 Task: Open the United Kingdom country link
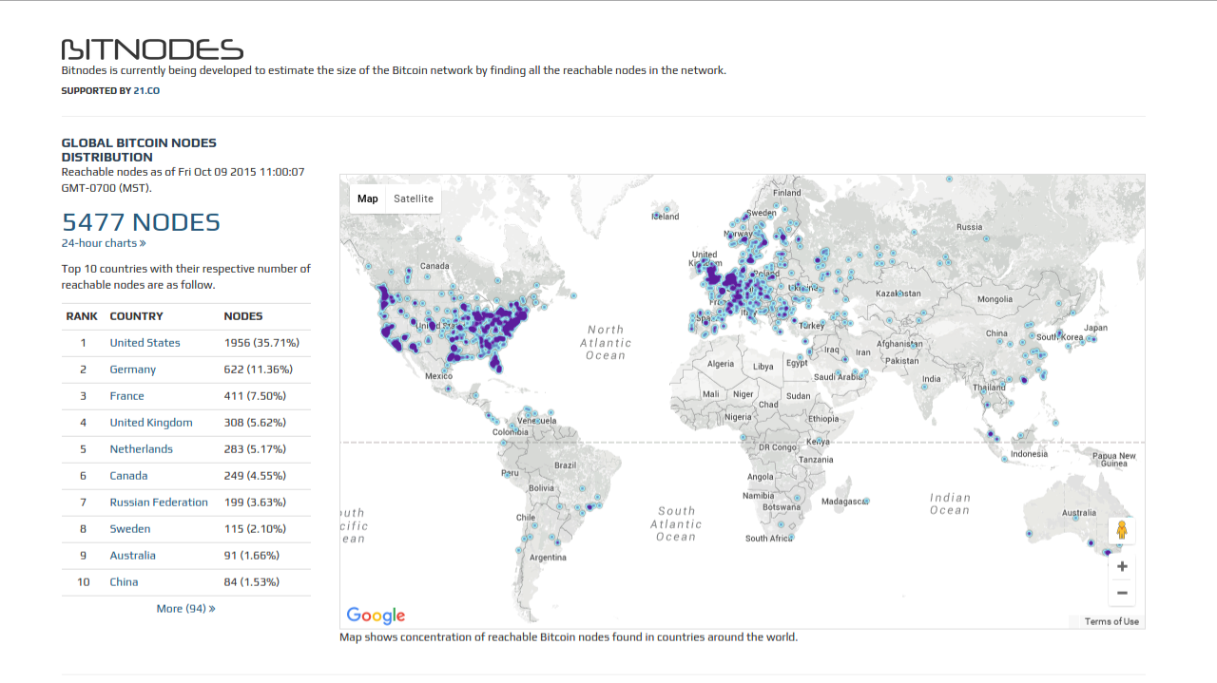tap(150, 423)
